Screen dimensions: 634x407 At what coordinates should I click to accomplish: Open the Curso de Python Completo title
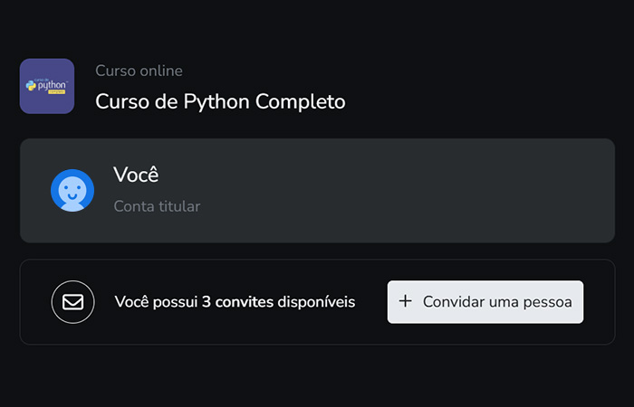coord(220,101)
